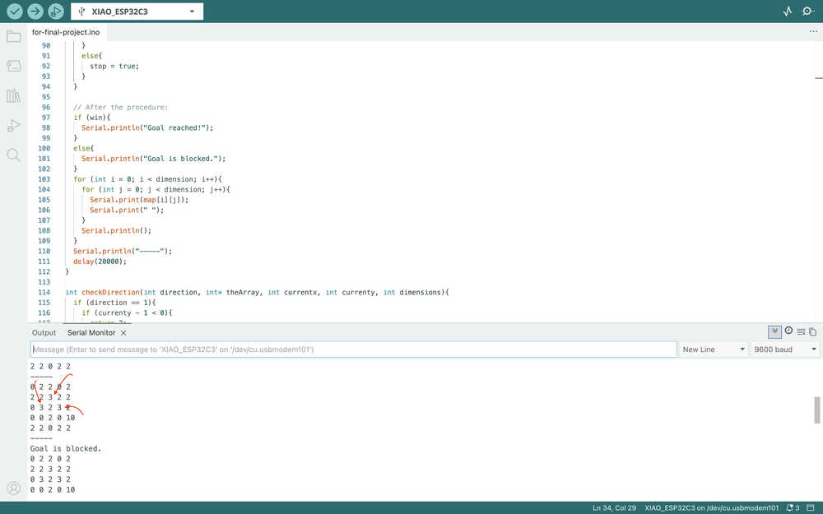This screenshot has height=514, width=823.
Task: Close the Serial Monitor tab
Action: tap(123, 333)
